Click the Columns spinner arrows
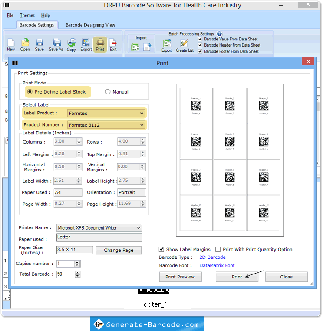The width and height of the screenshot is (323, 331). 79,141
